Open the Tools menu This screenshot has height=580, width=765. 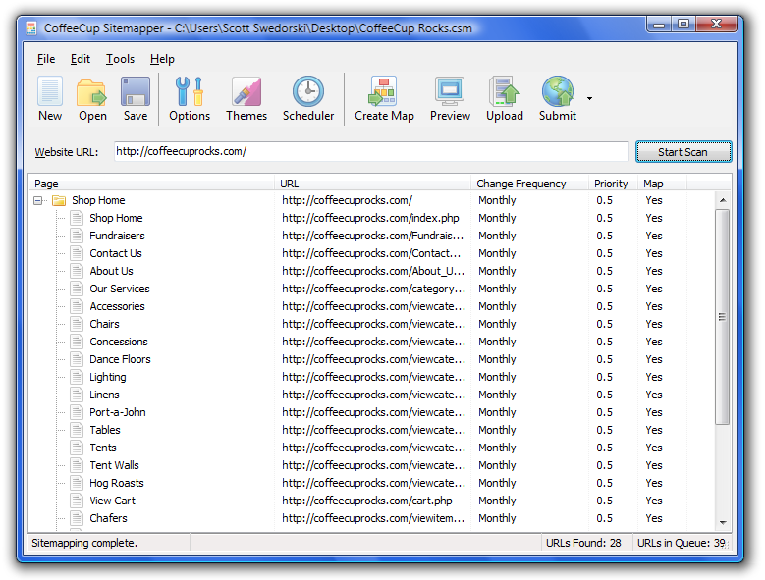(120, 59)
